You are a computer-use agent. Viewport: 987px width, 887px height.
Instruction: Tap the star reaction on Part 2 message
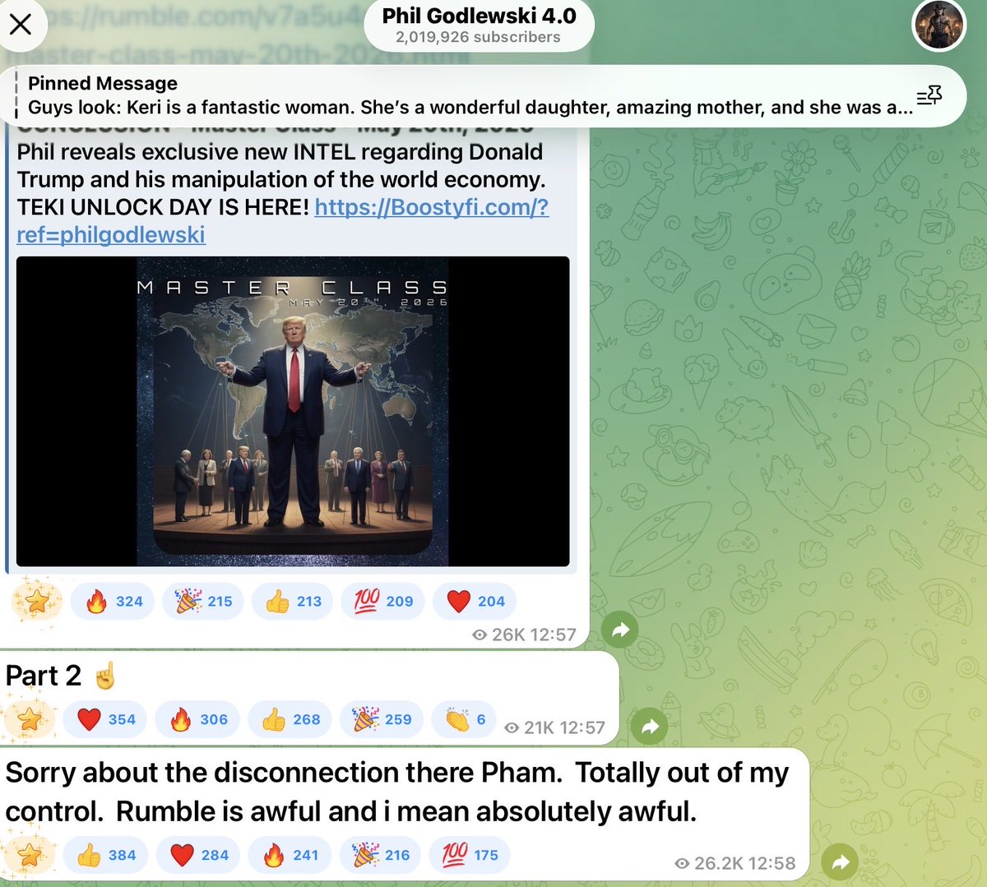[x=30, y=720]
